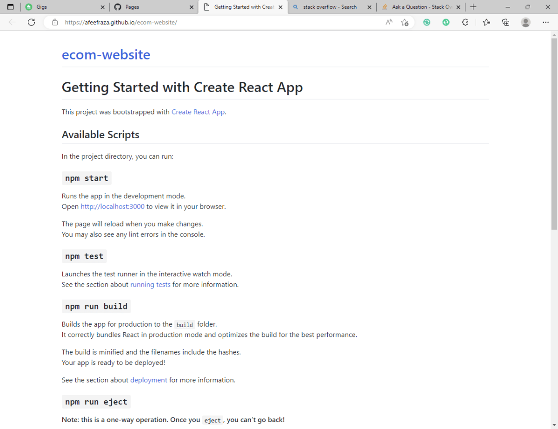
Task: Click the first green extension icon
Action: click(x=426, y=22)
